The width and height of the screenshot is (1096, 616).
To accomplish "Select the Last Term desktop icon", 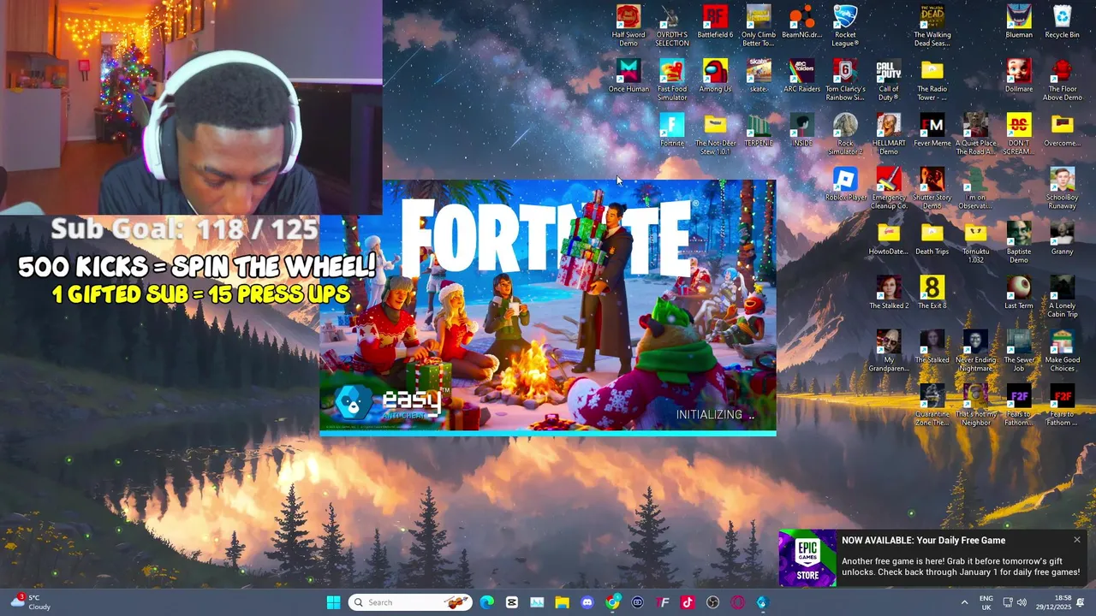I will pos(1019,293).
